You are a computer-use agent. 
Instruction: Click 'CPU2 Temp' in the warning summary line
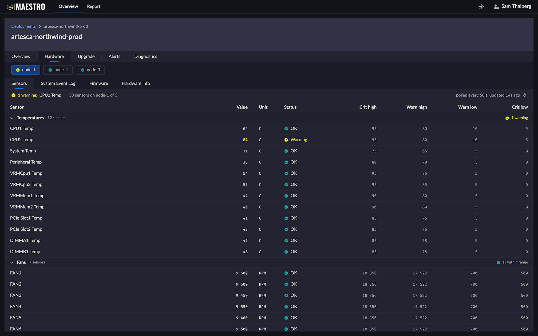tap(50, 95)
